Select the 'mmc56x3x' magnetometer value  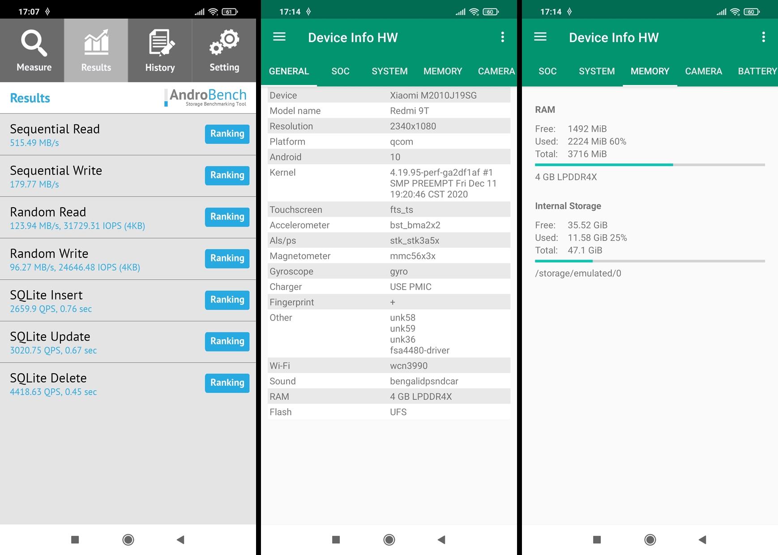click(x=413, y=256)
